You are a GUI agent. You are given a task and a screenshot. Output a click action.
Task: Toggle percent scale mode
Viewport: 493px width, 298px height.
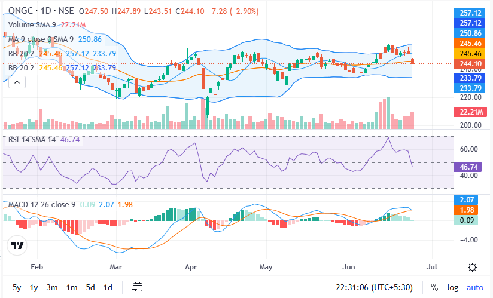(434, 287)
